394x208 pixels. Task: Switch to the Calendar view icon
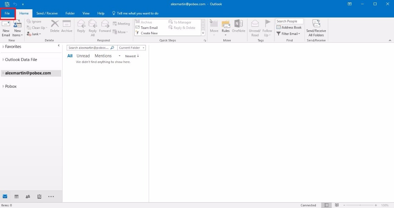(x=16, y=197)
